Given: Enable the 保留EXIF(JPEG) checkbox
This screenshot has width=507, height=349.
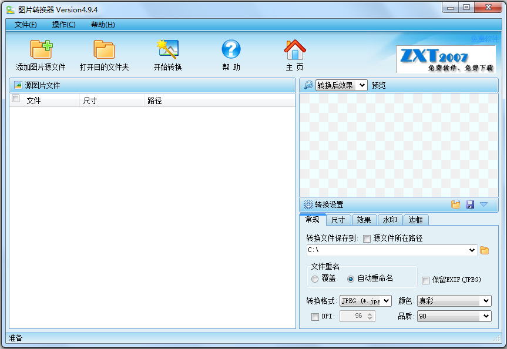Looking at the screenshot, I should coord(425,280).
